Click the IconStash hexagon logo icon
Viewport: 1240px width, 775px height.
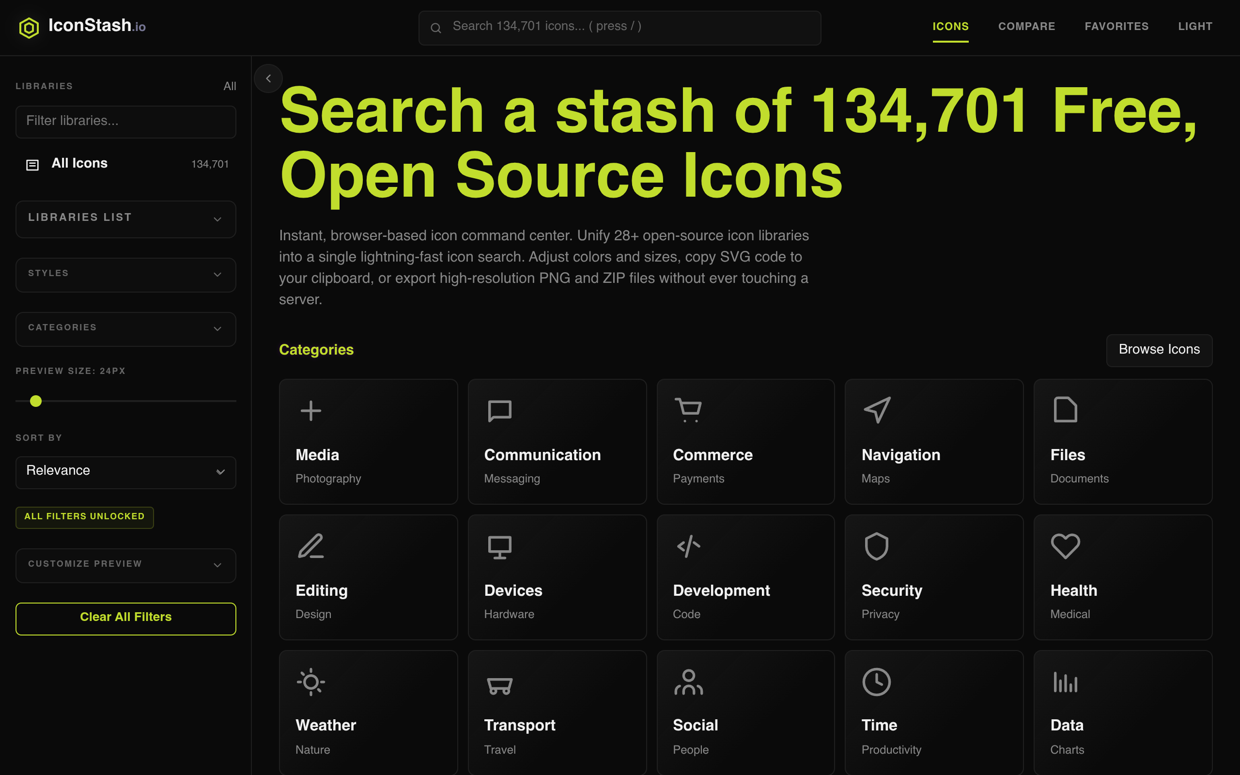coord(29,28)
